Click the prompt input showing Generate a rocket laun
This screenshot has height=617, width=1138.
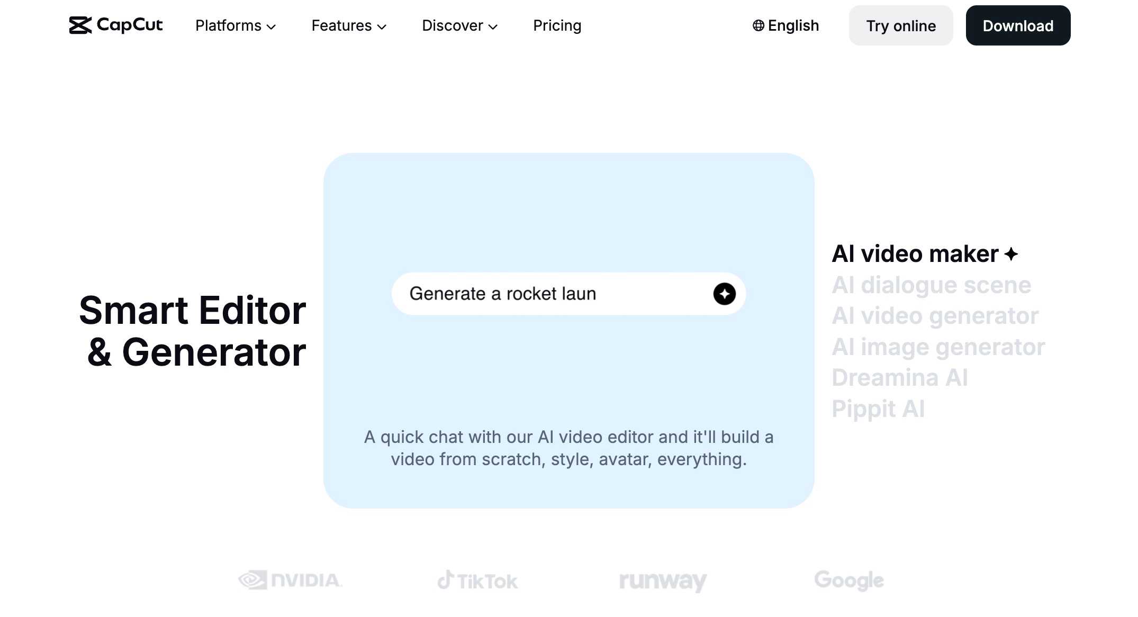point(540,294)
